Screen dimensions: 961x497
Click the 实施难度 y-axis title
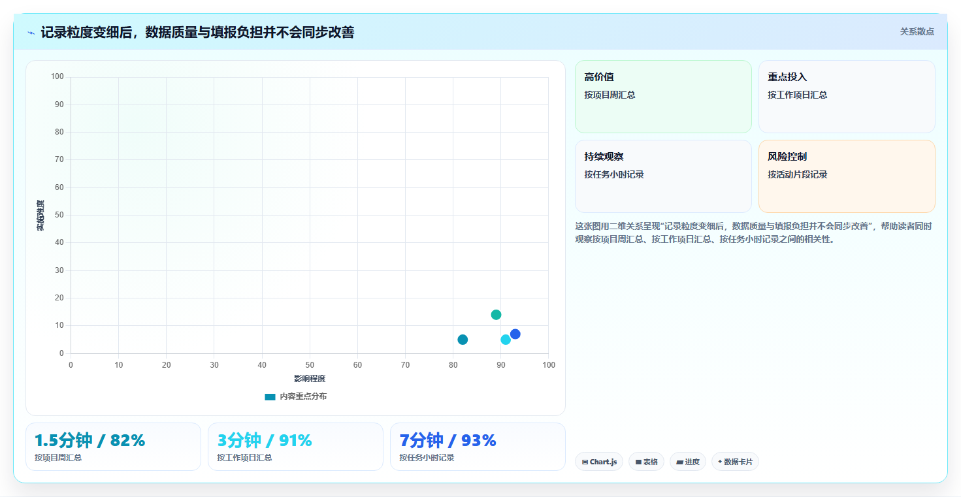tap(41, 216)
